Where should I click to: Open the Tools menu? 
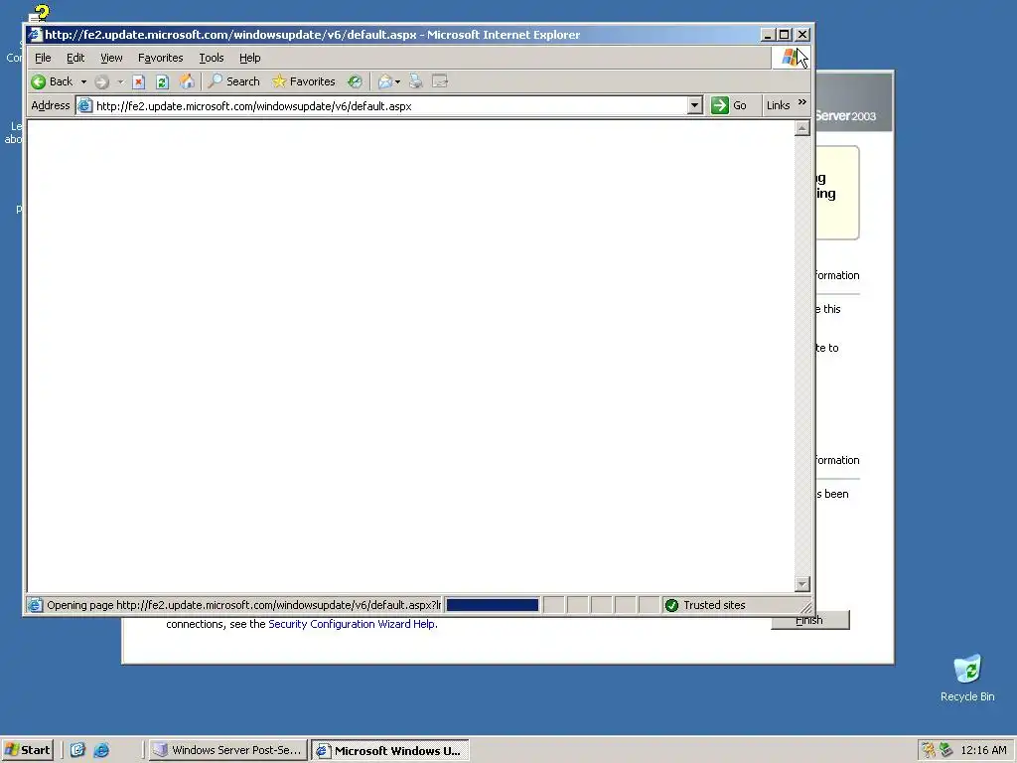(x=212, y=58)
